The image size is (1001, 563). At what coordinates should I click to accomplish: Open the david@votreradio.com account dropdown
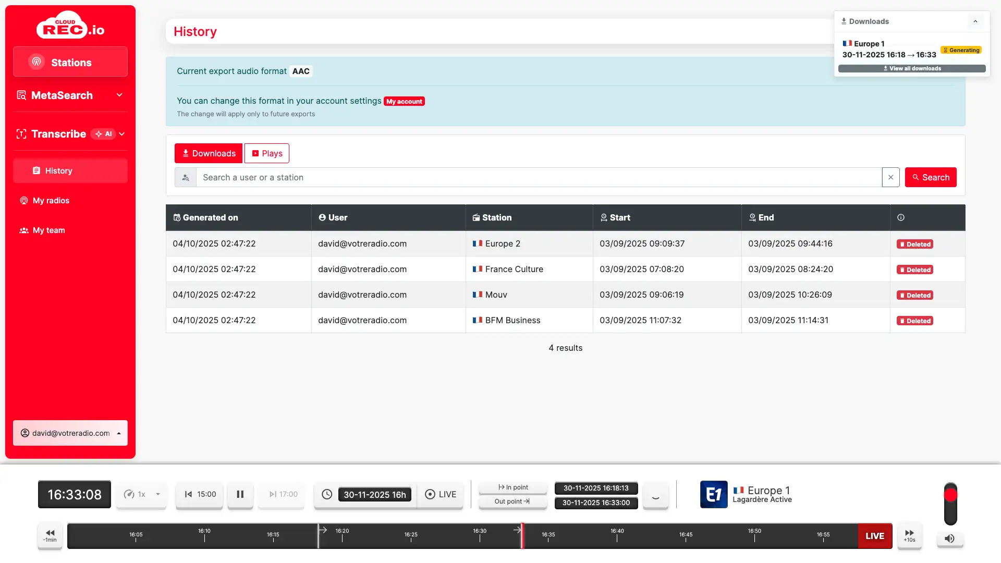(x=70, y=433)
